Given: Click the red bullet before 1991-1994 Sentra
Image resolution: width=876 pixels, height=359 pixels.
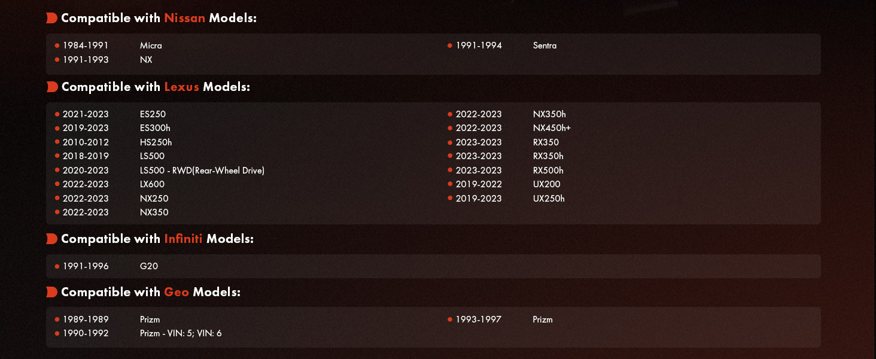Looking at the screenshot, I should (x=450, y=45).
